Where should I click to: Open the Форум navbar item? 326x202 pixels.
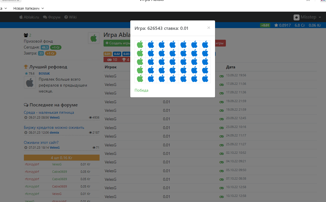pos(51,17)
